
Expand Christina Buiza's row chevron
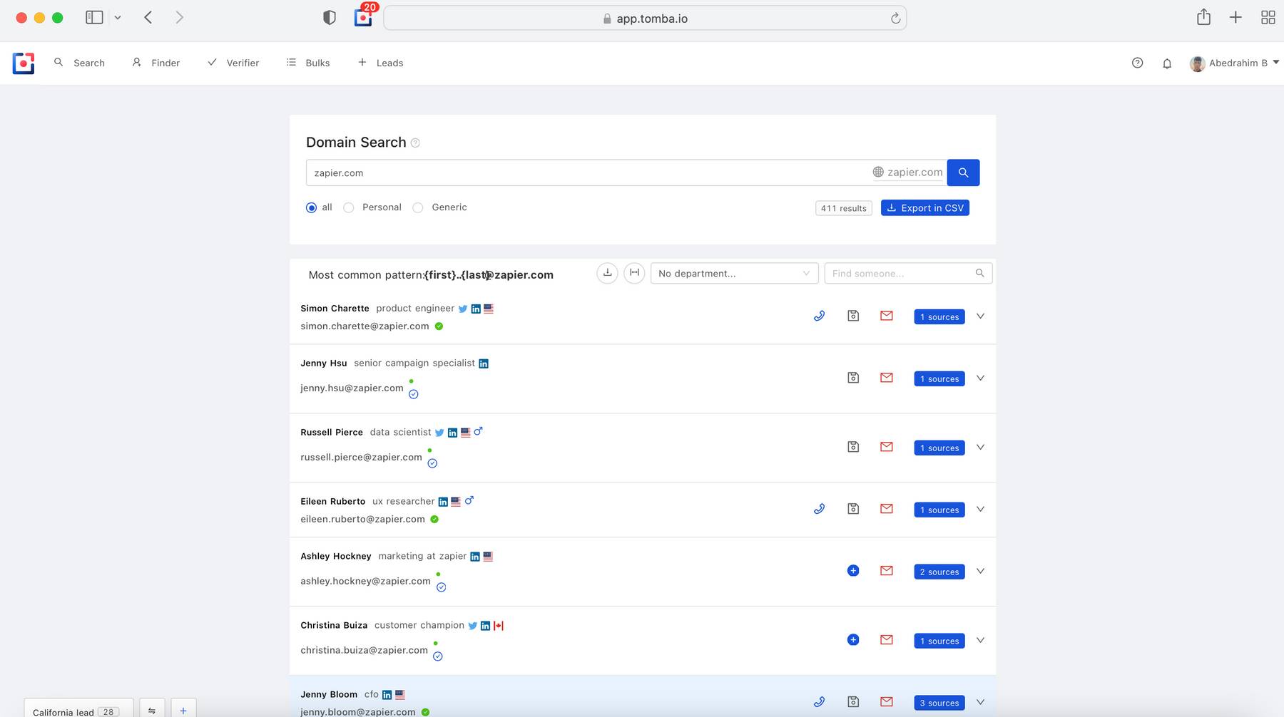tap(980, 640)
